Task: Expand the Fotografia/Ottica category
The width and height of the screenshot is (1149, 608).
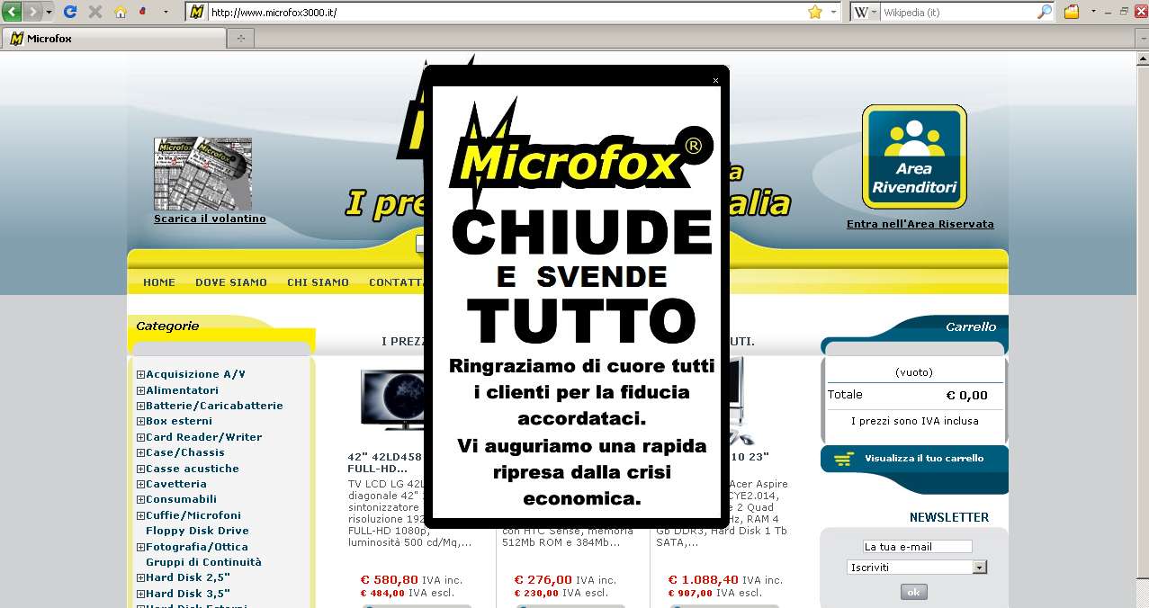Action: (141, 547)
